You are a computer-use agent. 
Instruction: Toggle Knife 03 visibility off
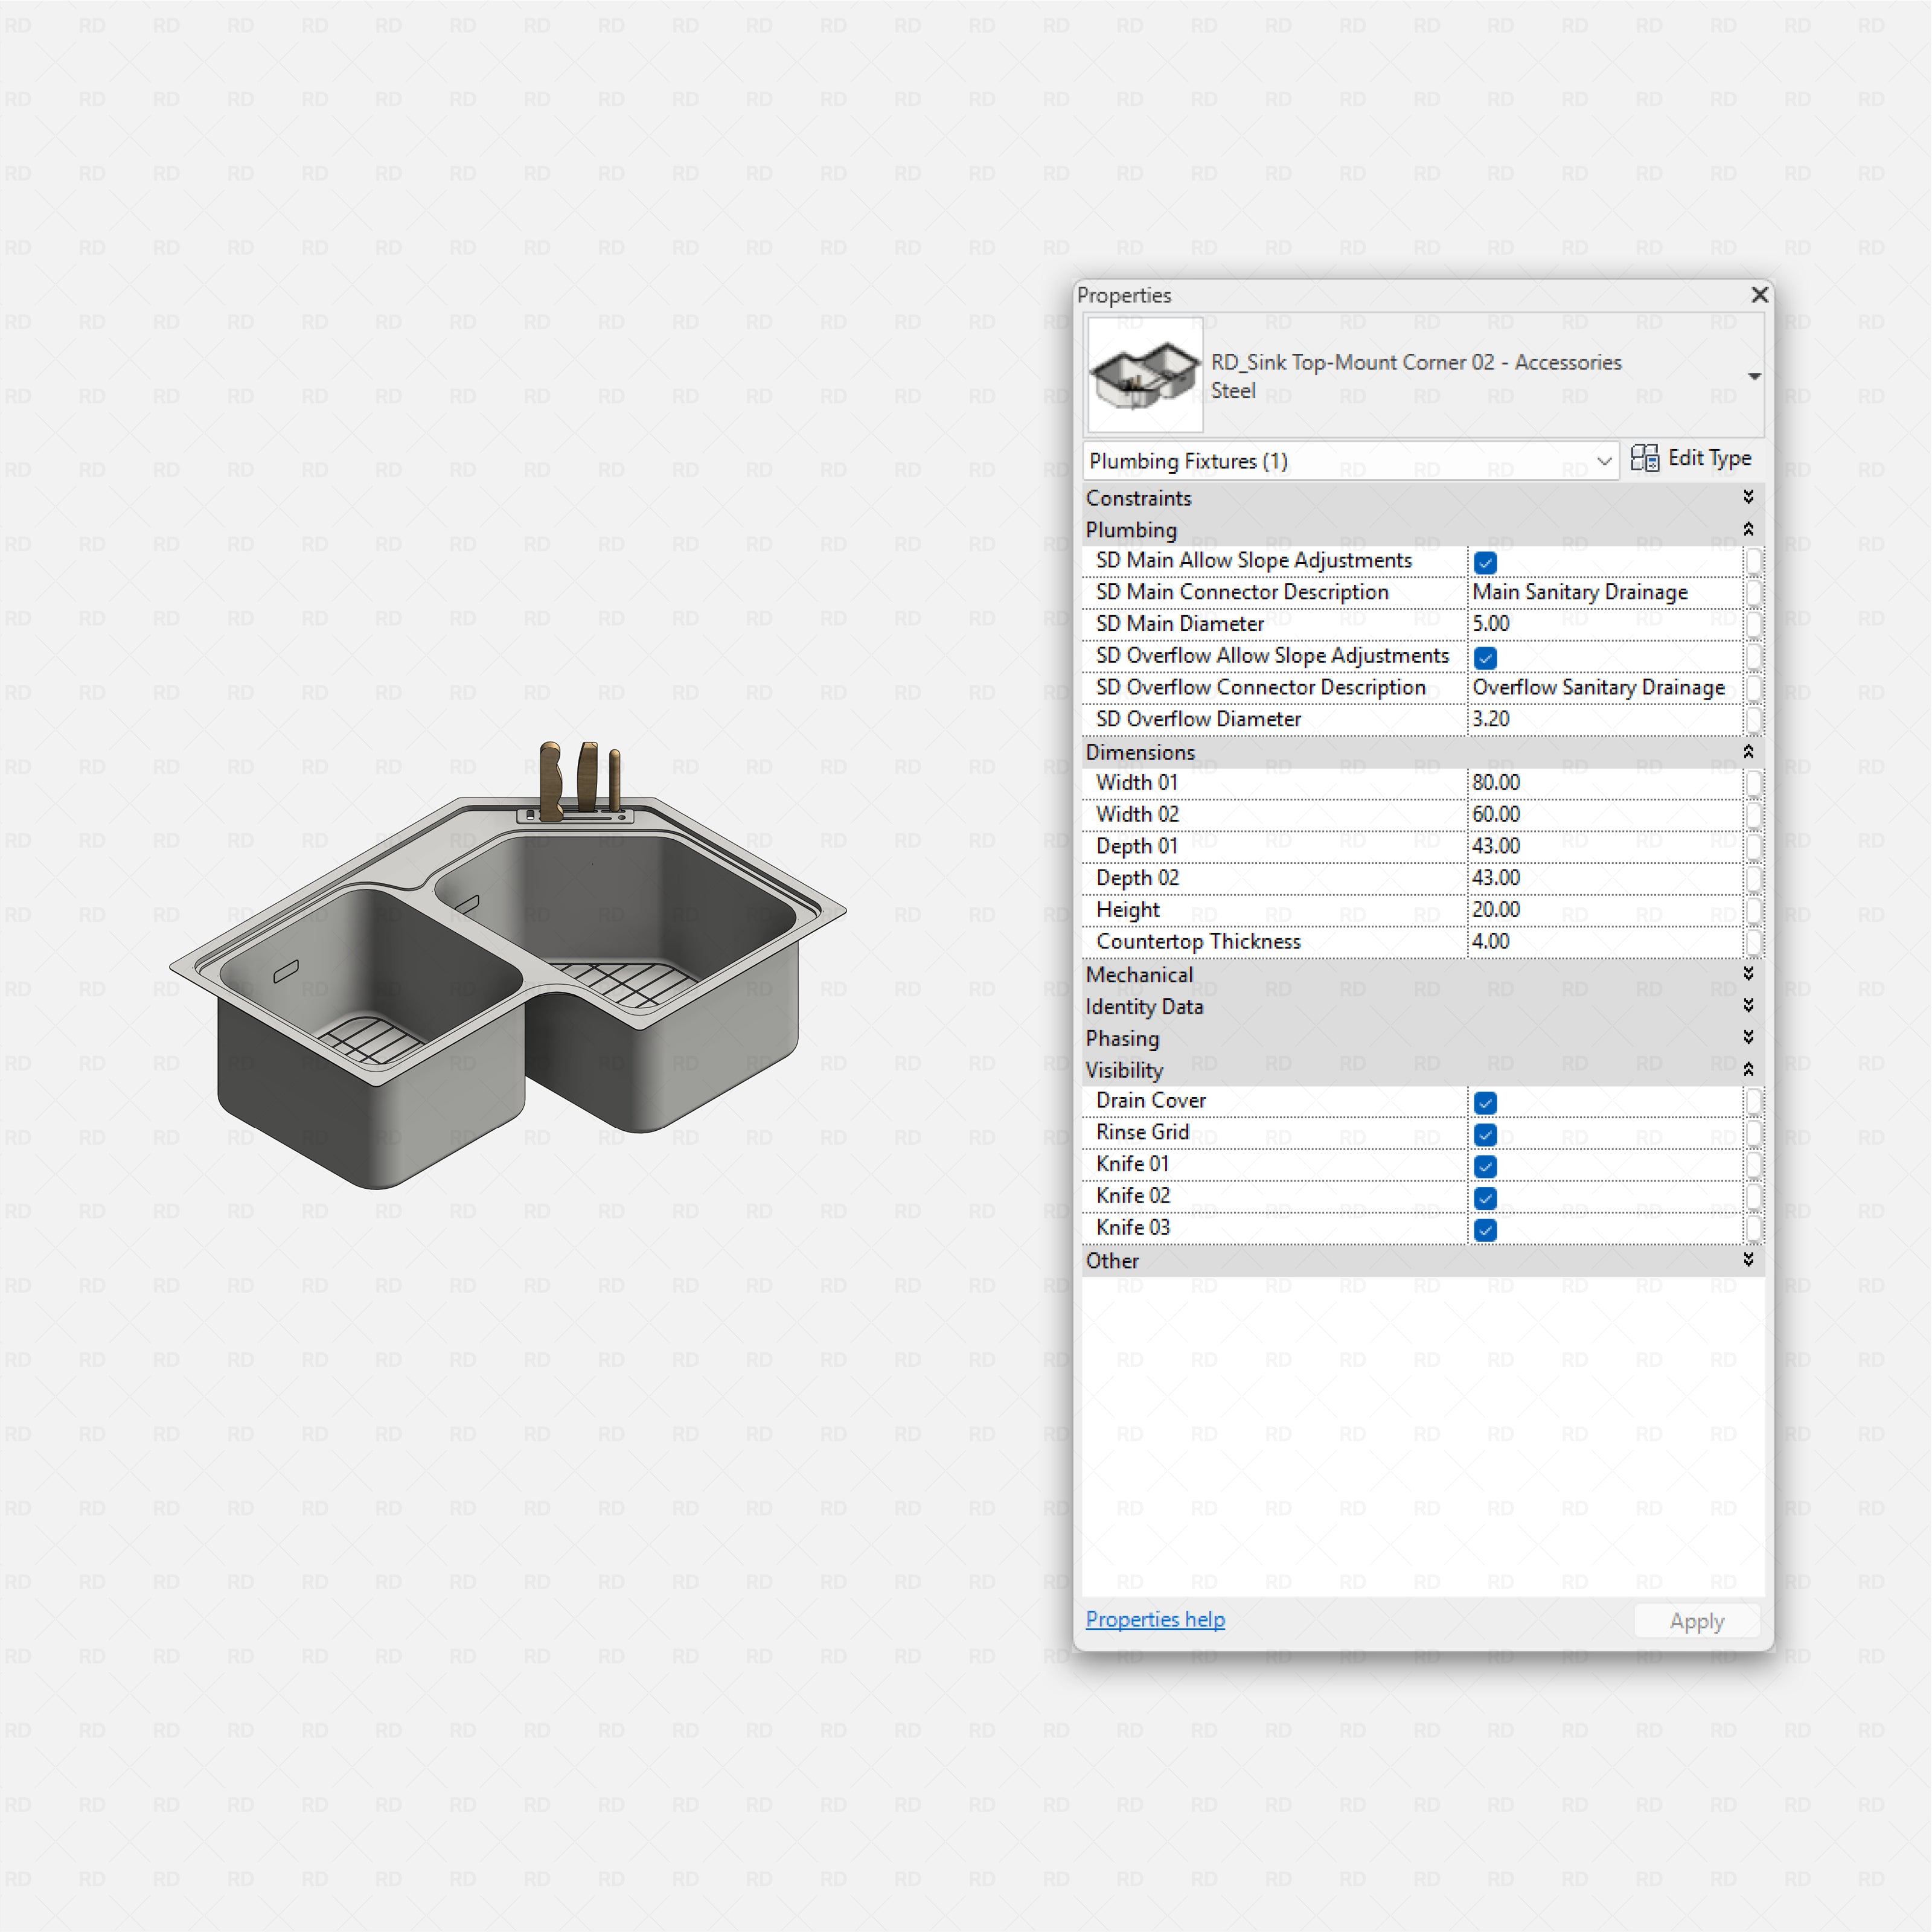click(x=1485, y=1229)
